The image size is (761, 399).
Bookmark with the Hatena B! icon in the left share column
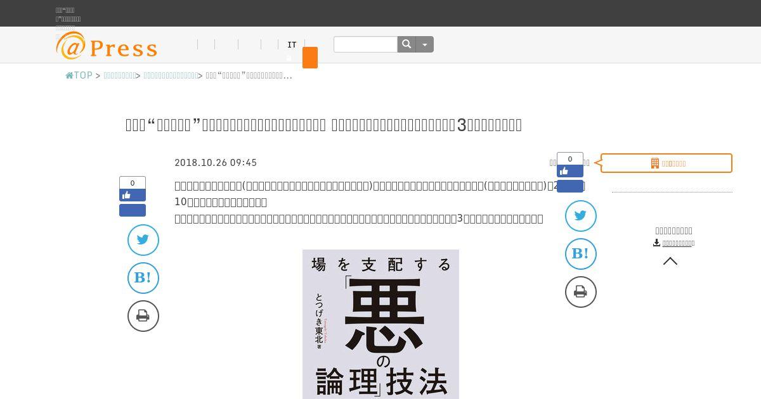[x=143, y=278]
